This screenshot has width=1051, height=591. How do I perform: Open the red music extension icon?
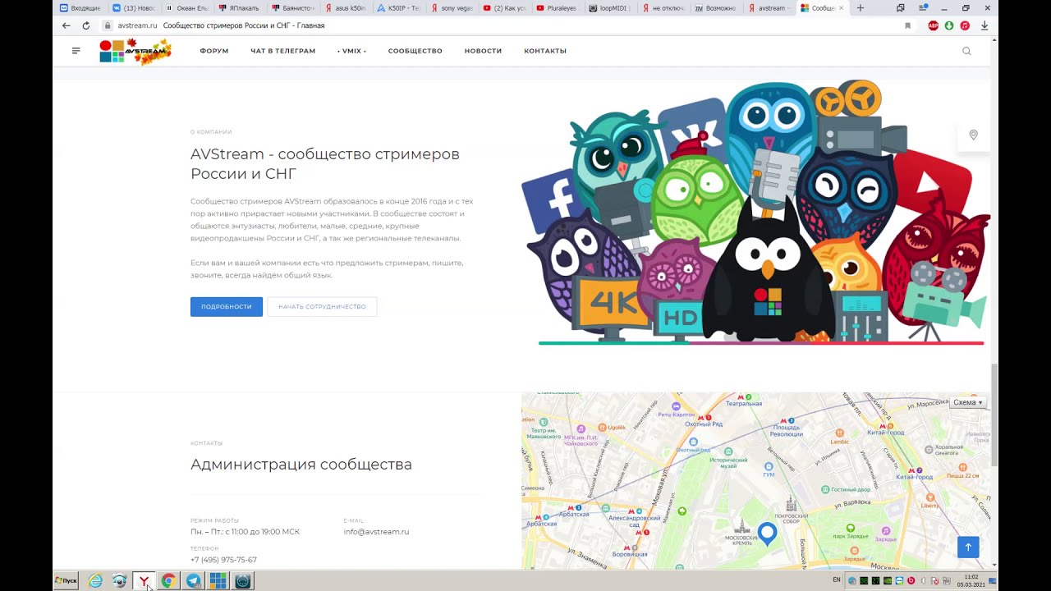(x=965, y=25)
